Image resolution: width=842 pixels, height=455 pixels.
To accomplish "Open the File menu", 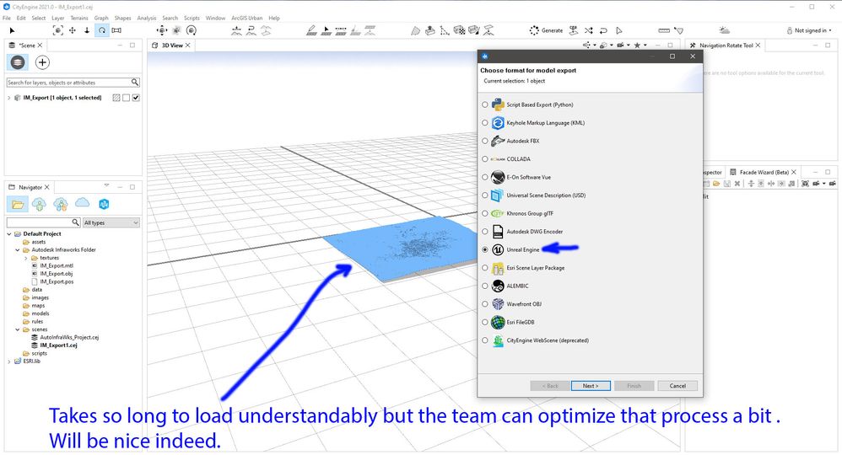I will click(7, 18).
